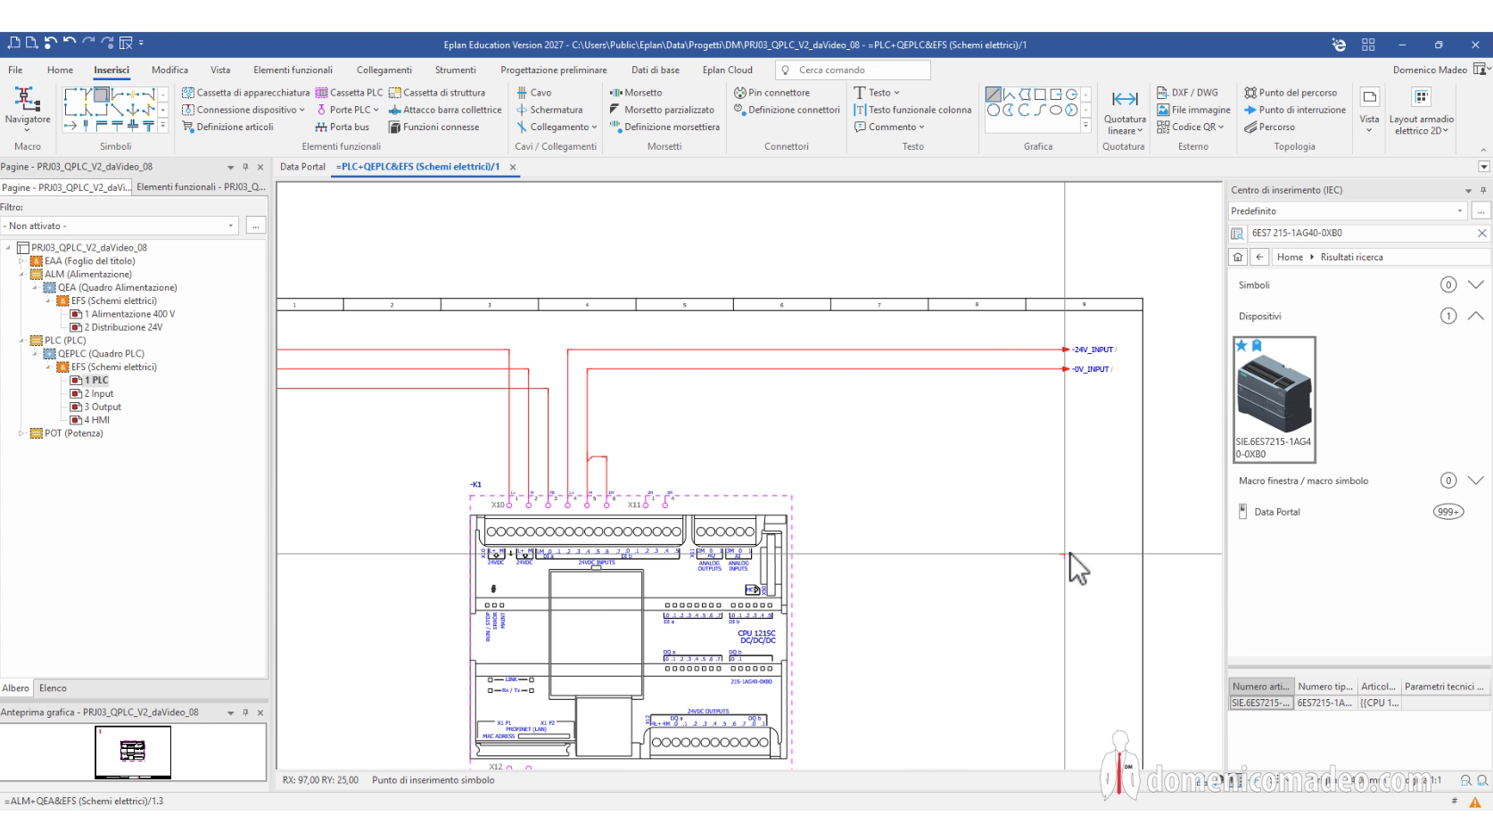Switch to the Elenco tab
Screen dimensions: 1493x840
click(53, 688)
